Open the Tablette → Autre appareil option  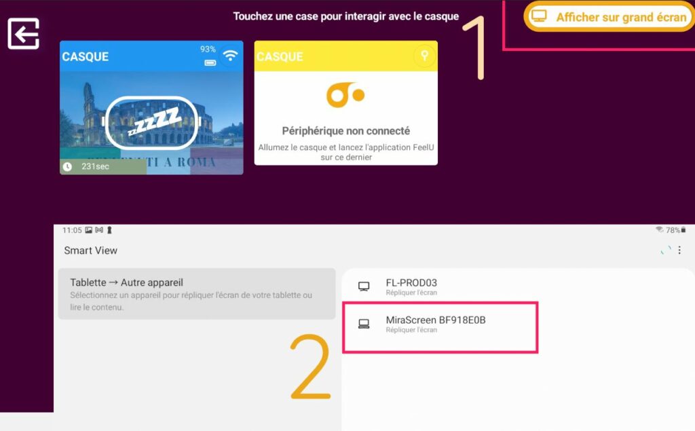click(x=197, y=293)
